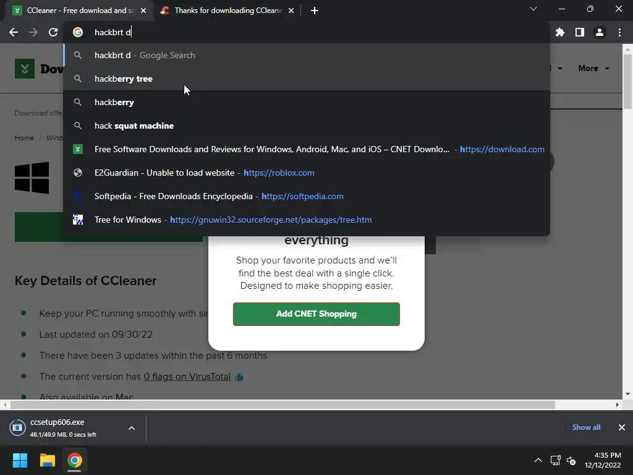
Task: Open the tab search chevron
Action: tap(533, 9)
